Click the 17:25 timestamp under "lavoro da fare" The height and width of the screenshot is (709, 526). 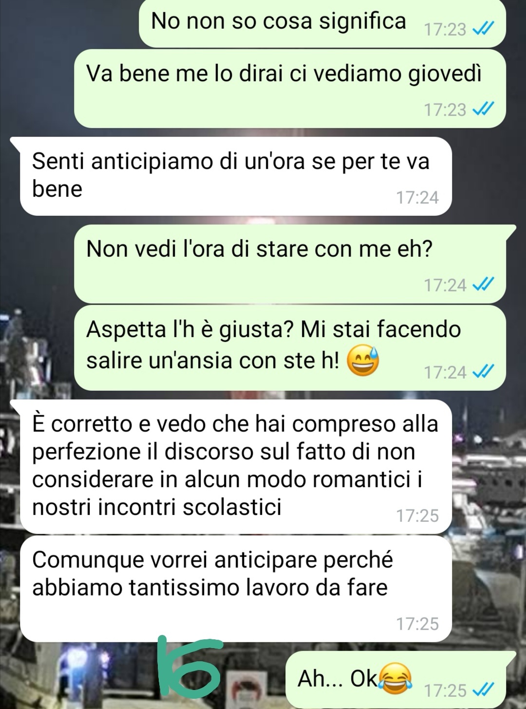pos(417,624)
